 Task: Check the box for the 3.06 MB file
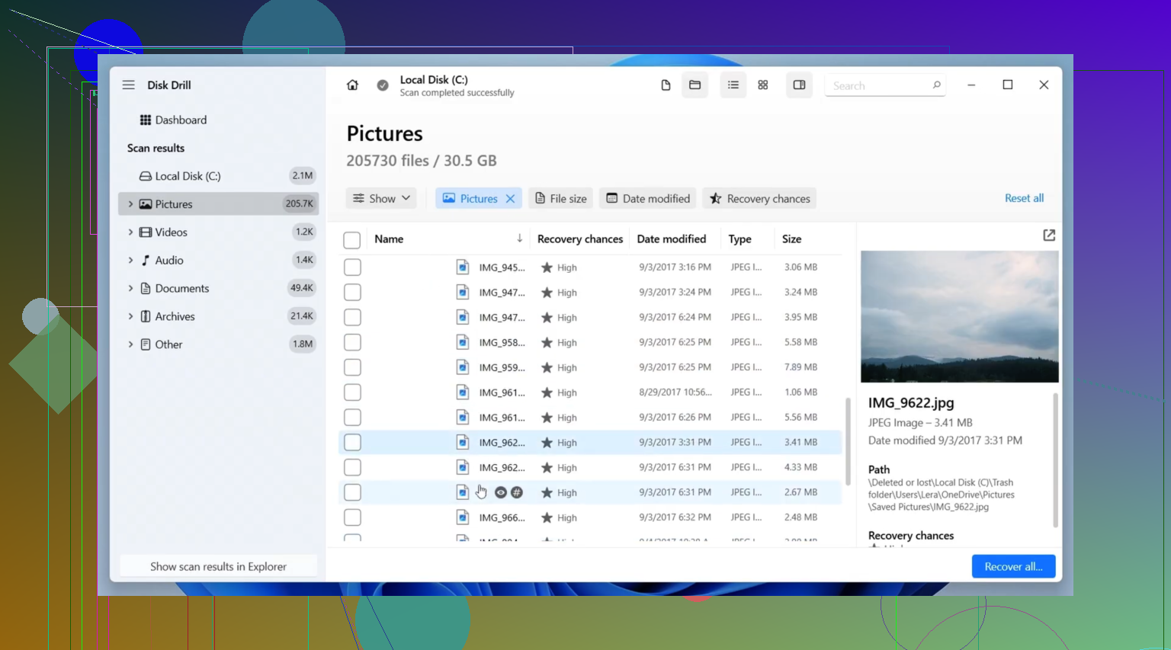[x=352, y=267]
